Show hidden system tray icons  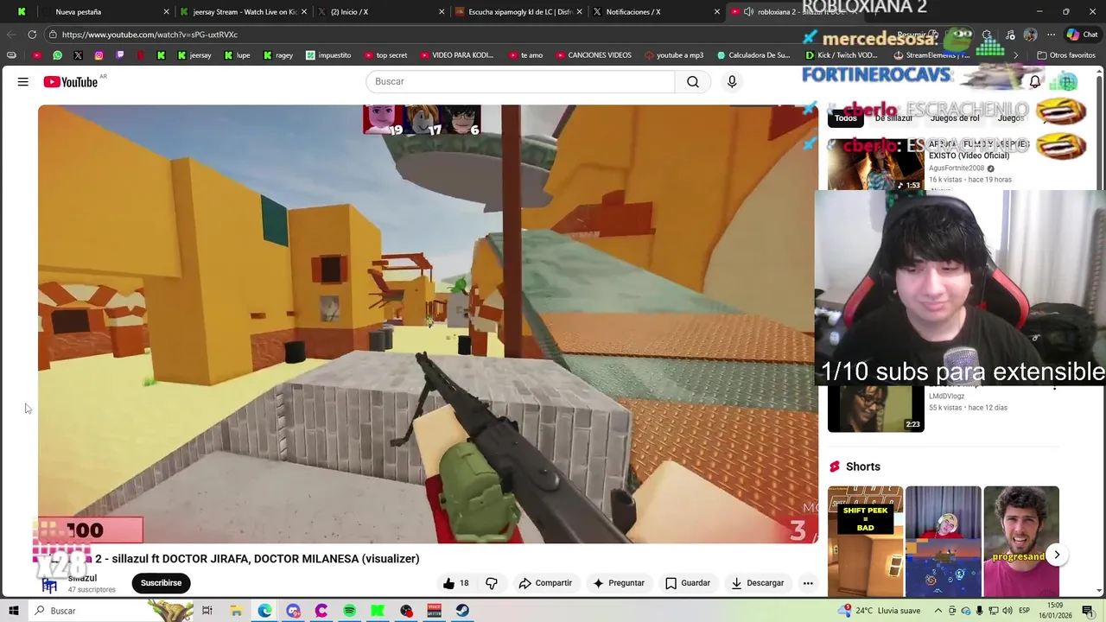point(938,611)
